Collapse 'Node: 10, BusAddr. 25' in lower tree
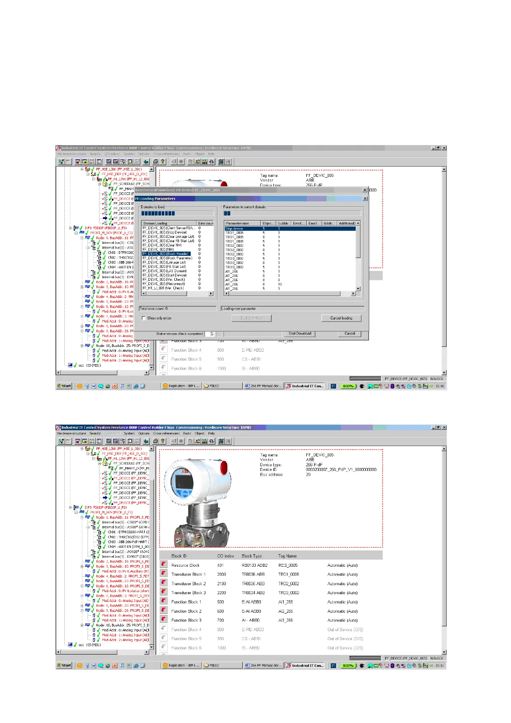The image size is (511, 723). 82,625
